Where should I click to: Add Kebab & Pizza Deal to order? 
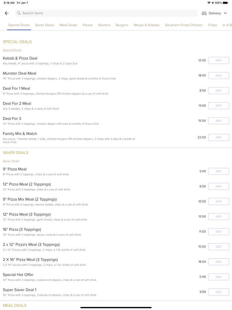(218, 60)
